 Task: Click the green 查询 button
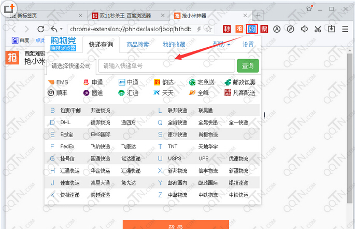(x=248, y=66)
